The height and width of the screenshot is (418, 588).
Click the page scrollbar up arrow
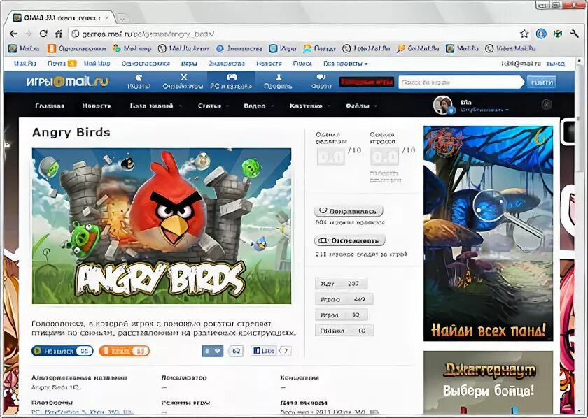580,60
